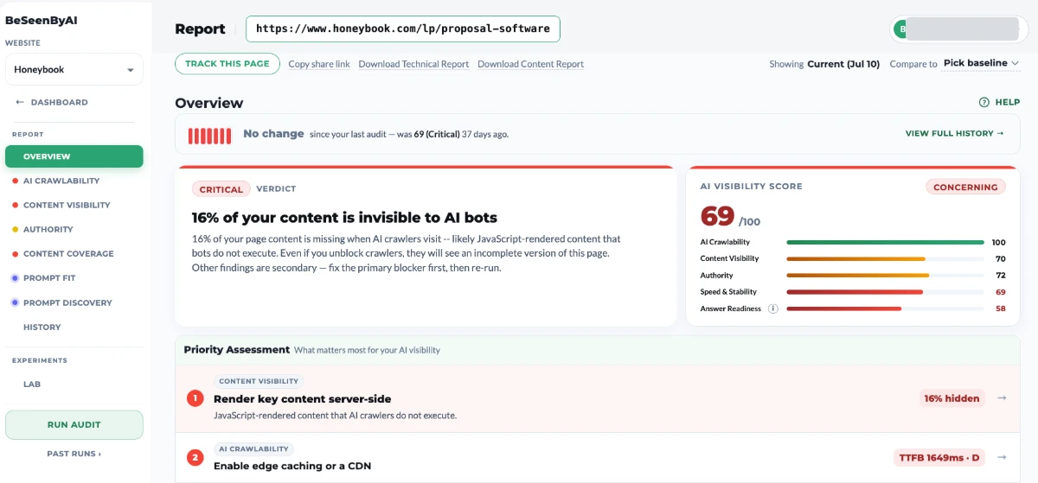Screen dimensions: 1038x483
Task: Click the Content Visibility score bar
Action: [885, 259]
